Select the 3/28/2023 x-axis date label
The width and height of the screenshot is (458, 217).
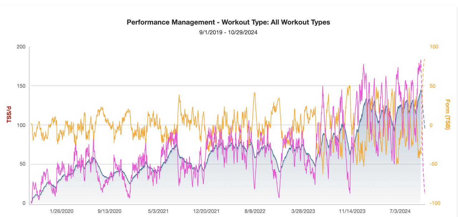coord(303,211)
